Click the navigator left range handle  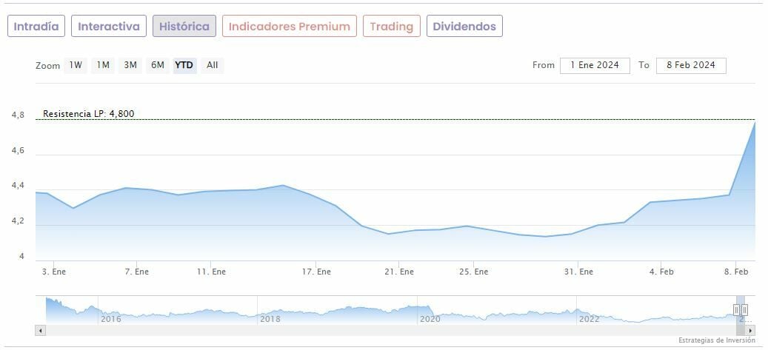(x=737, y=309)
